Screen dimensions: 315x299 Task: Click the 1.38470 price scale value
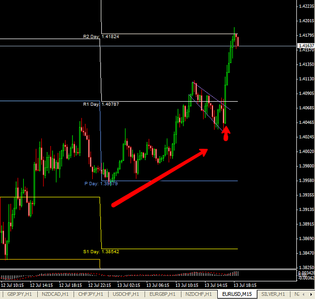click(306, 253)
